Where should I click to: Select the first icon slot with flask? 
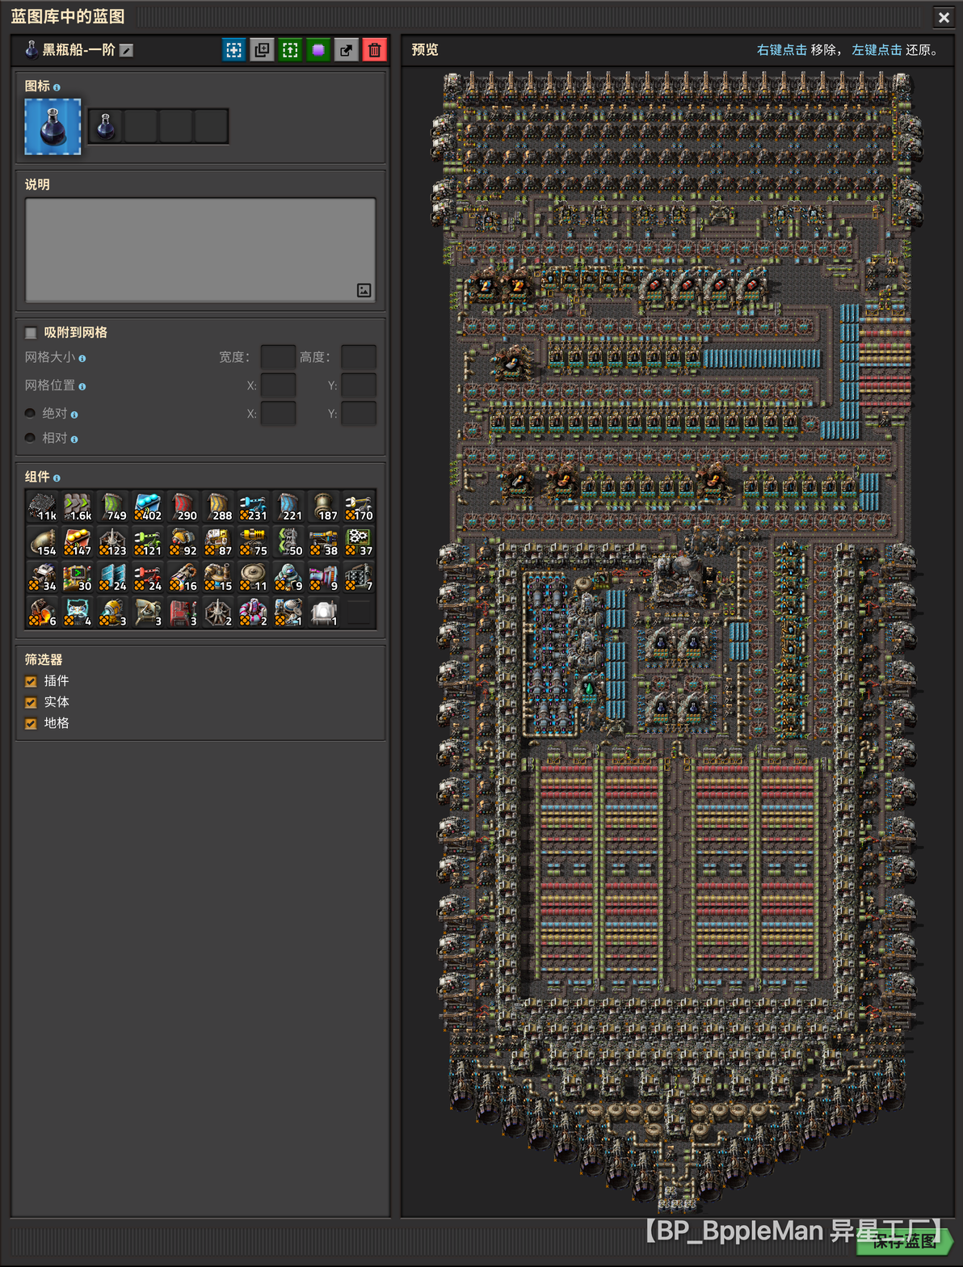(105, 127)
